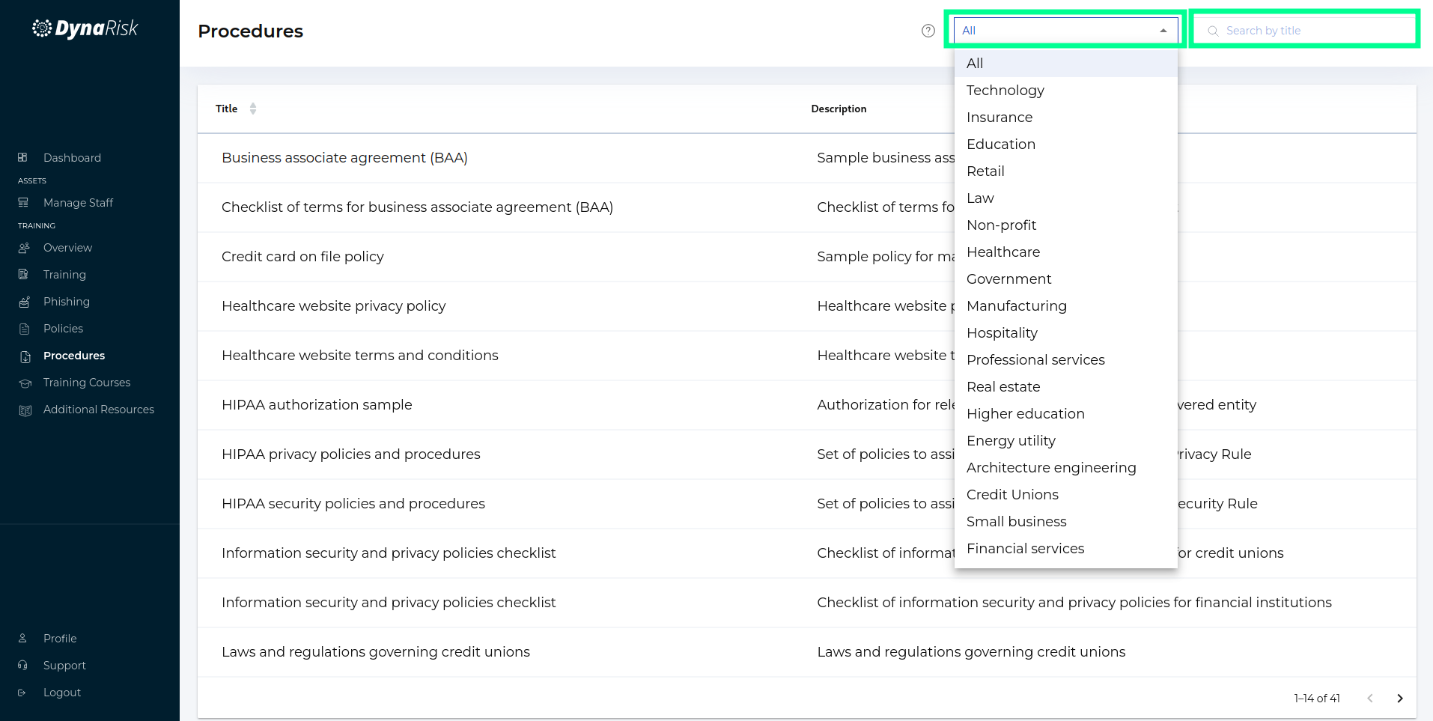
Task: Click the Manage Staff sidebar icon
Action: [x=23, y=202]
